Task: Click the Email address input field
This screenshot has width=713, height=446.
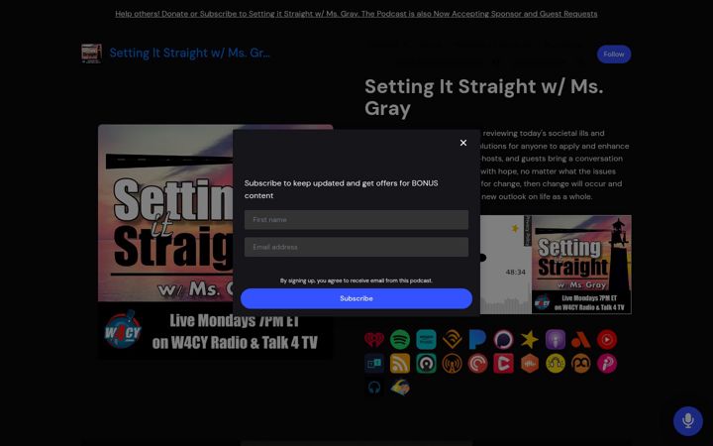Action: coord(356,247)
